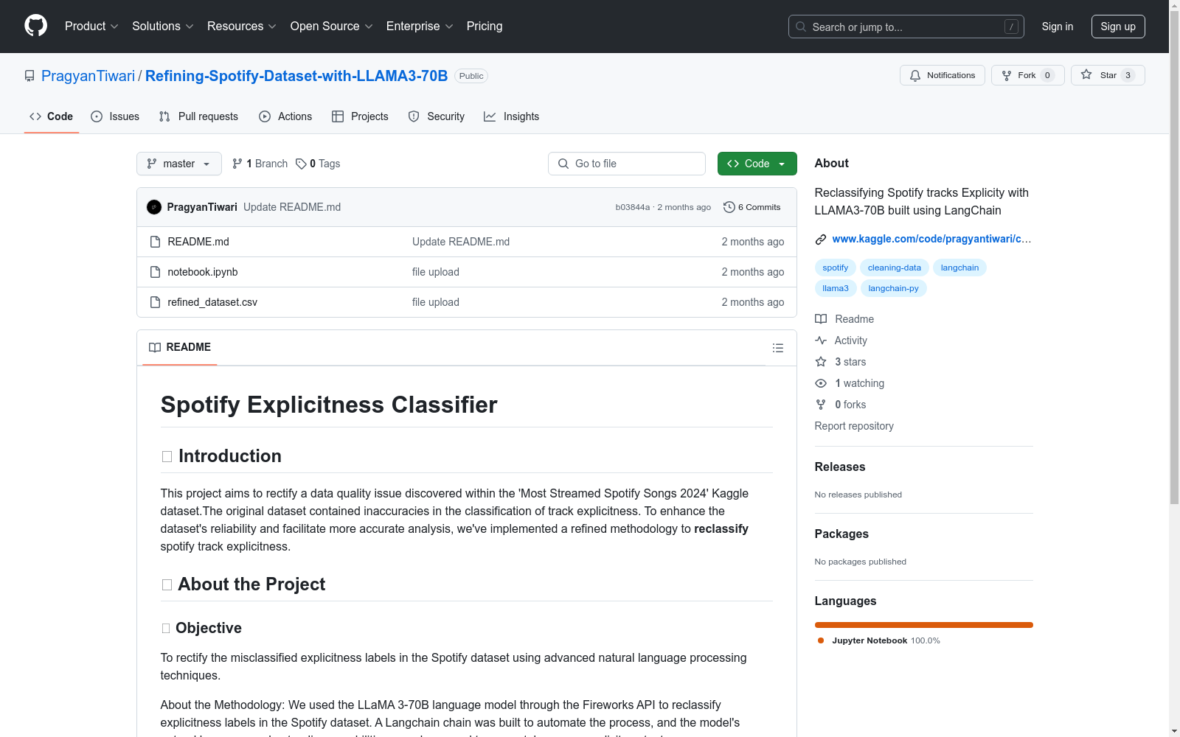
Task: Click the GitHub logo icon
Action: (x=35, y=26)
